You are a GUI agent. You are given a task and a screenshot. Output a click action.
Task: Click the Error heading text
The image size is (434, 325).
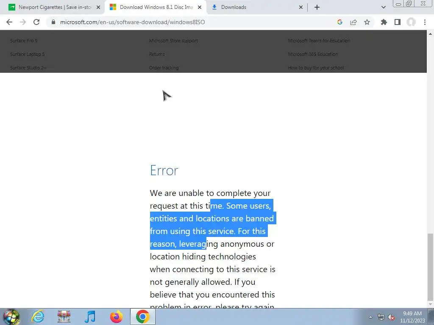coord(164,170)
